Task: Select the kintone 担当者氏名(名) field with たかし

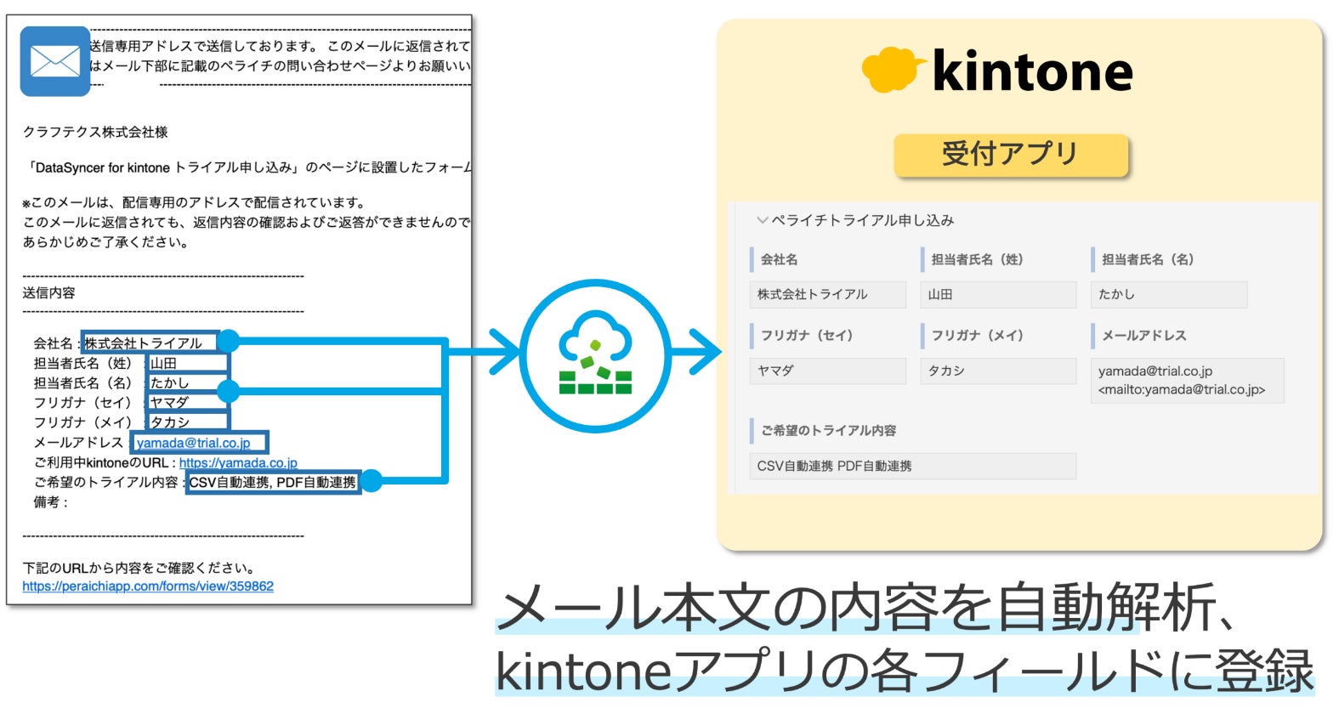Action: [x=1169, y=294]
